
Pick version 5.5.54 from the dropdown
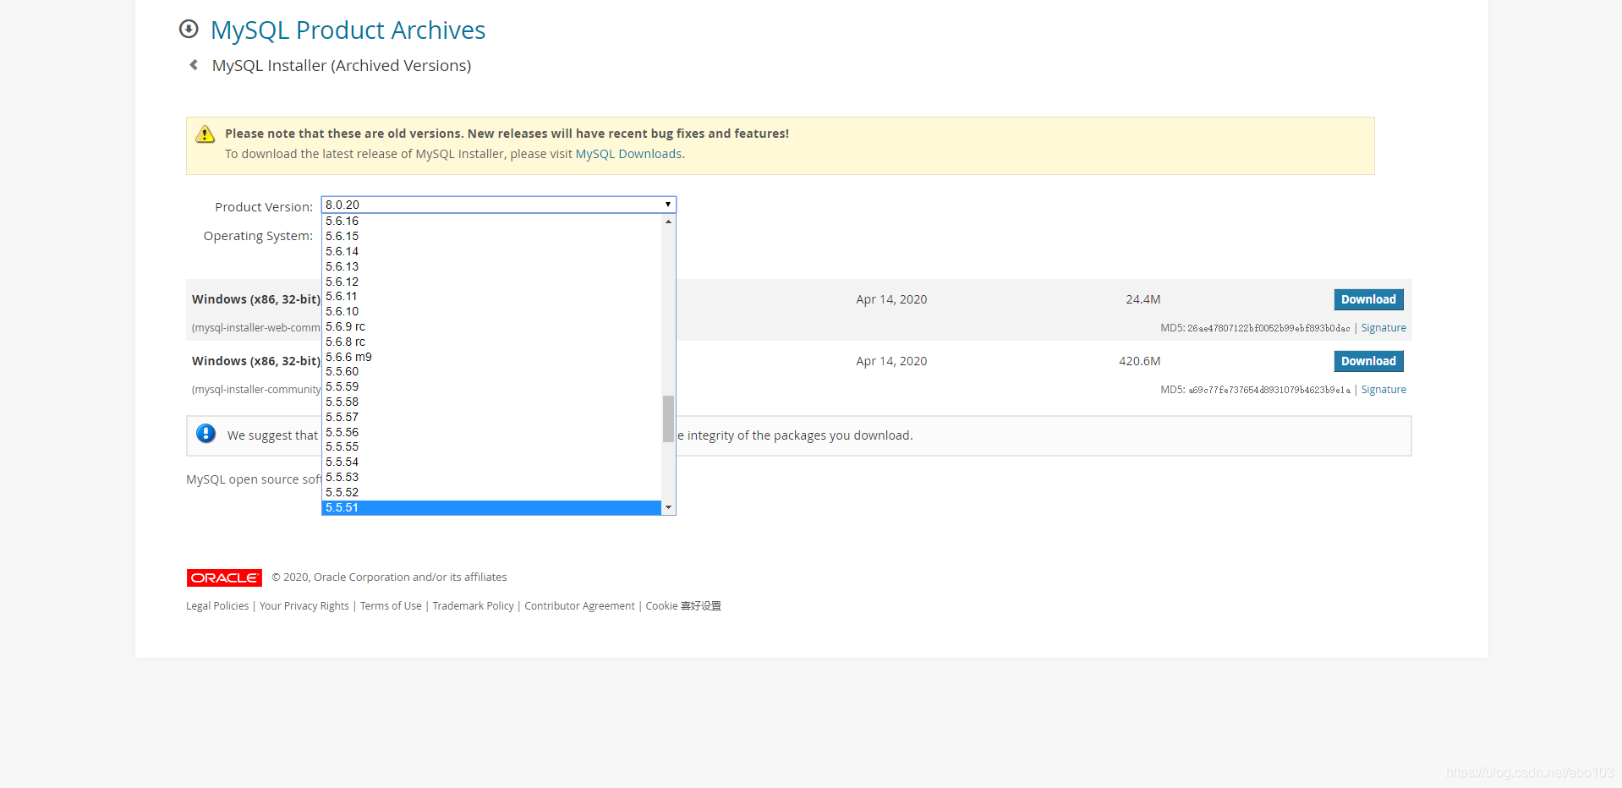coord(491,462)
